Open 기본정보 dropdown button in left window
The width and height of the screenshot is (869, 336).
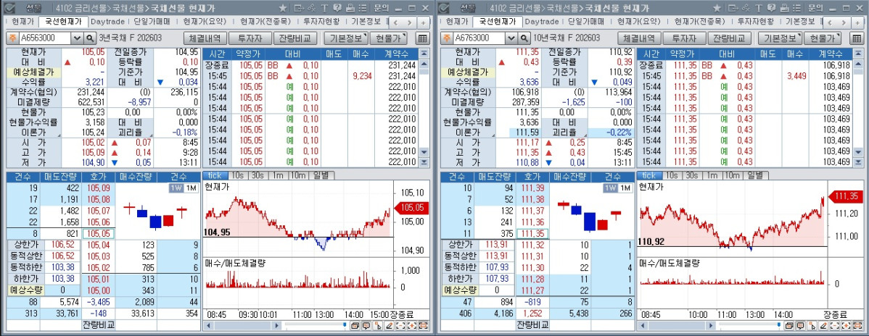(346, 38)
